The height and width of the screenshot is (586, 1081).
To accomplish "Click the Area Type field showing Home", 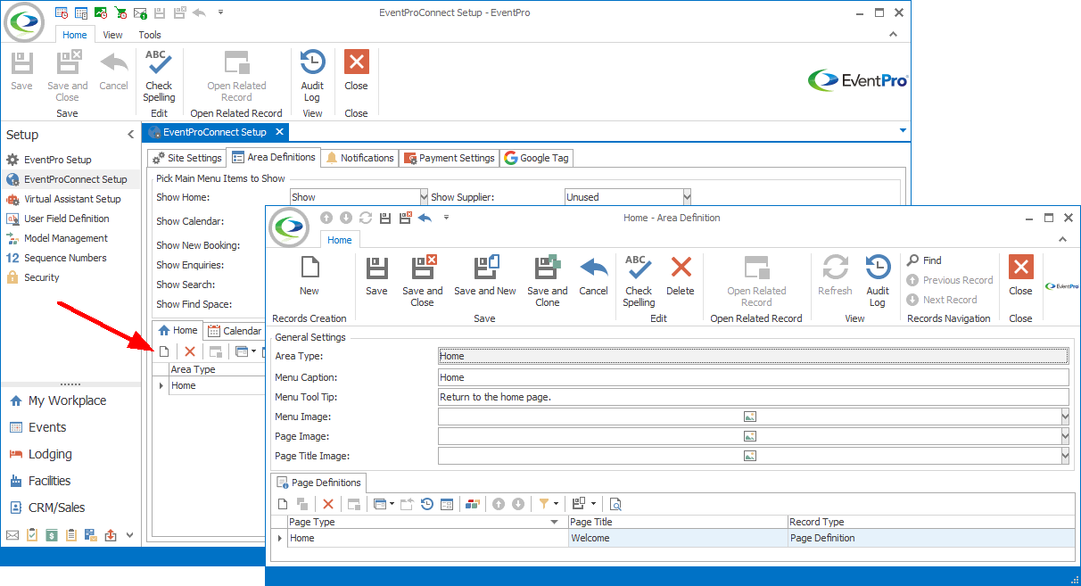I will click(x=754, y=356).
